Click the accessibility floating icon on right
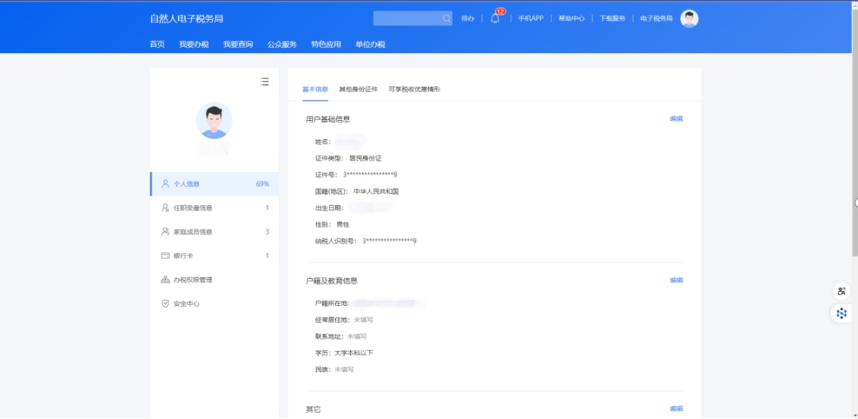 pos(841,292)
